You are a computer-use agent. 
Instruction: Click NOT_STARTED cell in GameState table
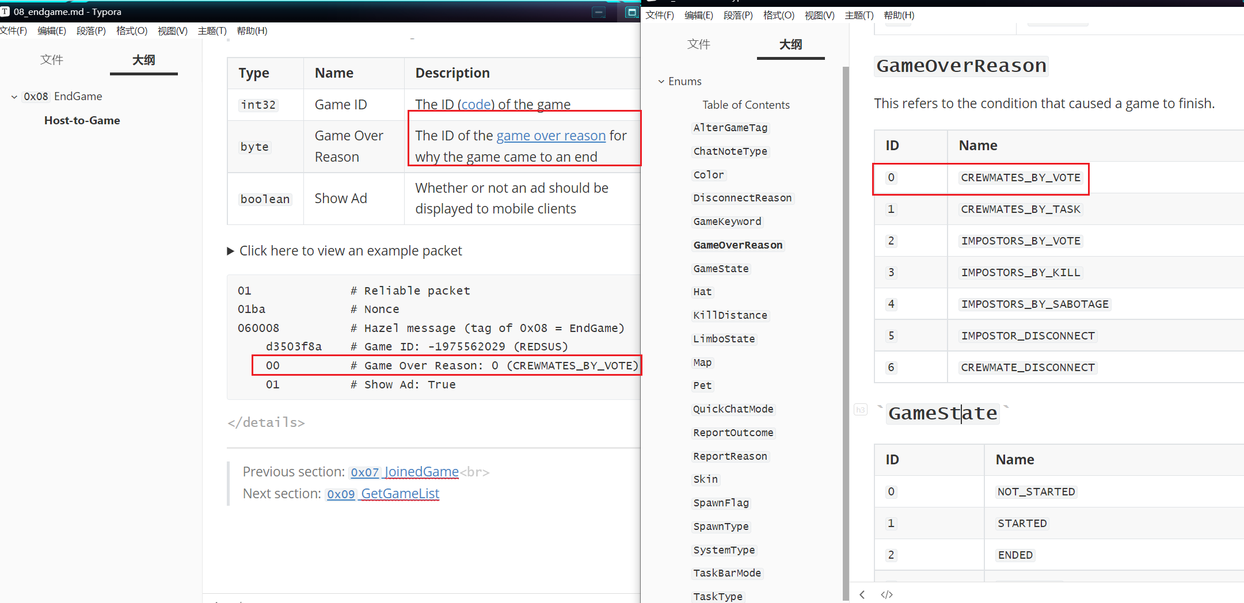click(1036, 492)
